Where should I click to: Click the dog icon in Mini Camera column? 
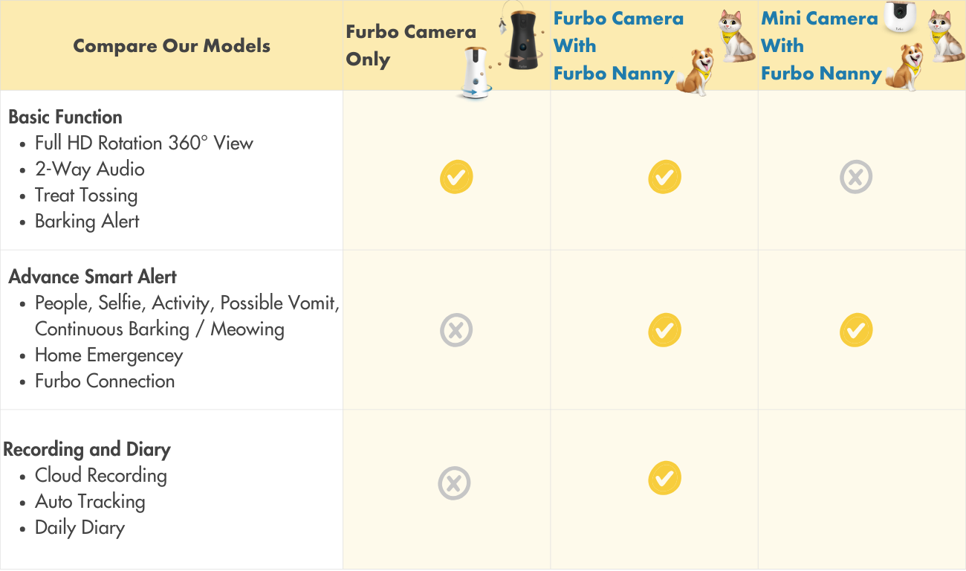pyautogui.click(x=905, y=67)
